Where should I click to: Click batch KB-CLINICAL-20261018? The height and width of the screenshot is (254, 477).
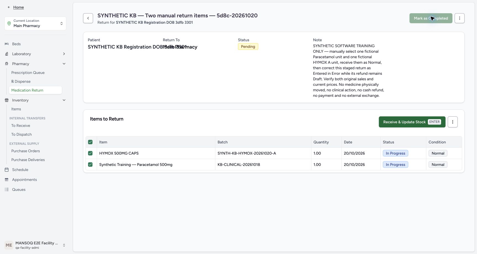tap(239, 165)
